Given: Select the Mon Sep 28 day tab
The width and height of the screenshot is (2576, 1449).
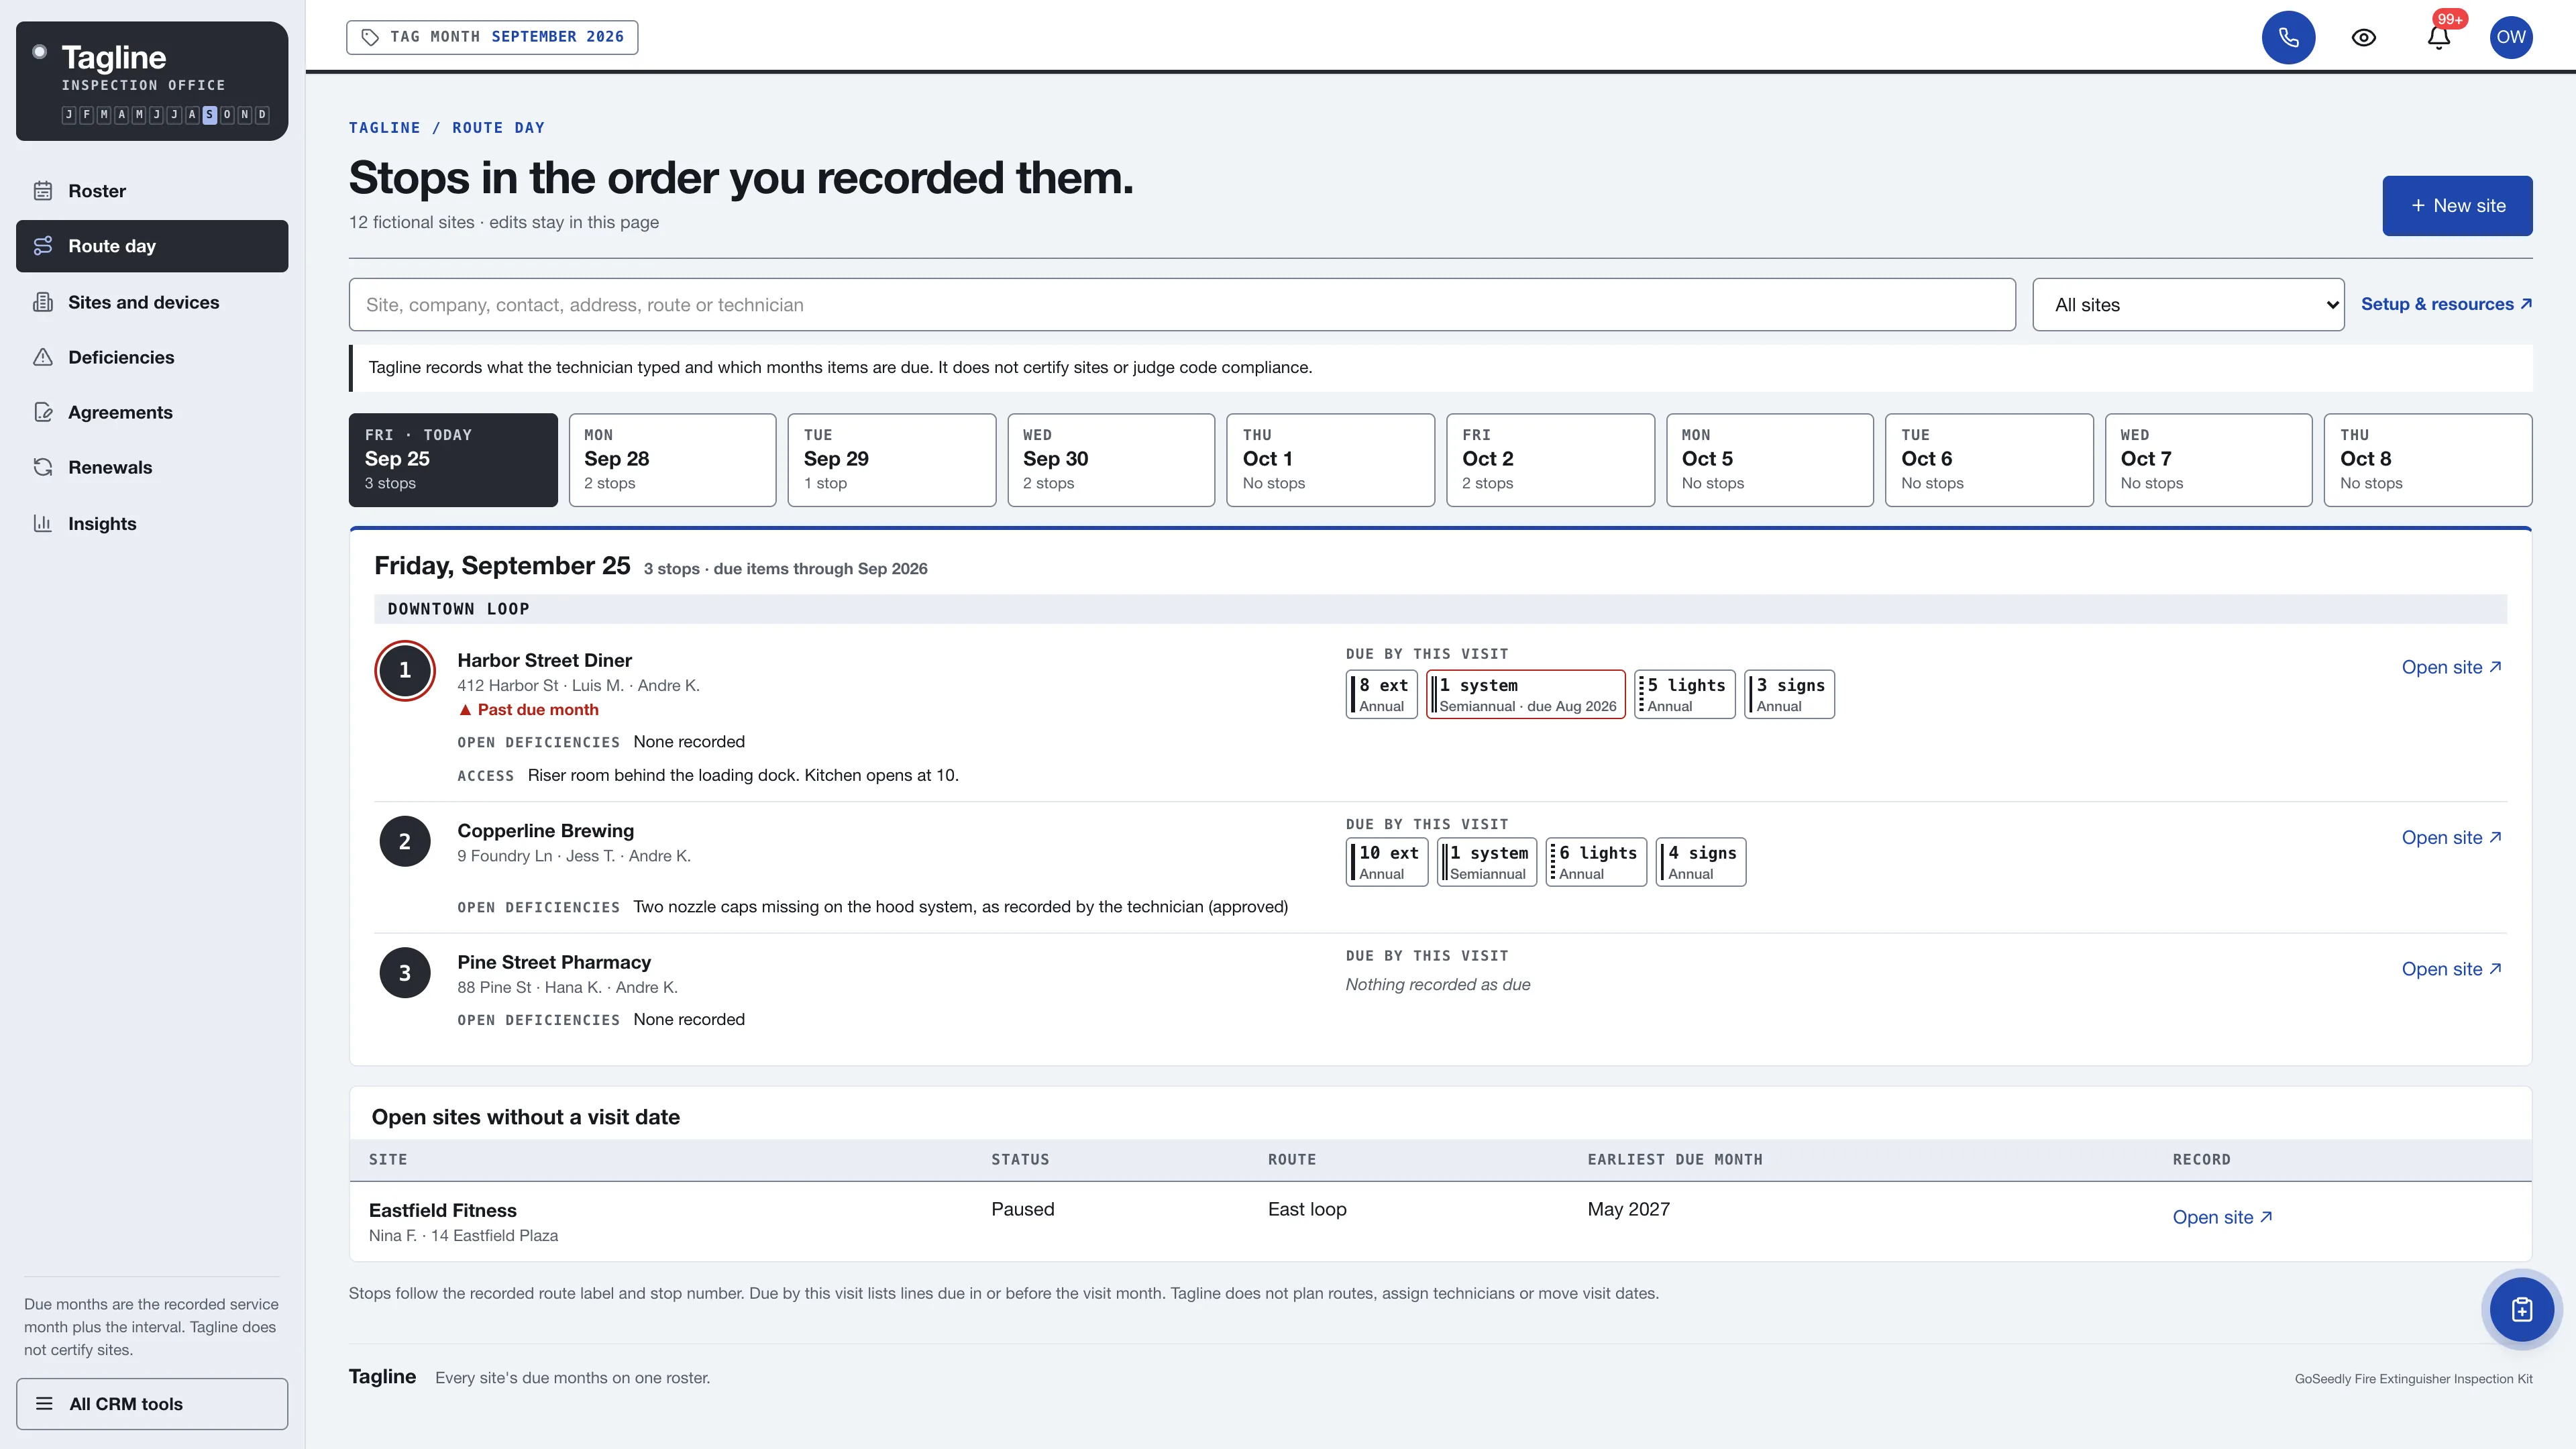Looking at the screenshot, I should click(x=672, y=460).
